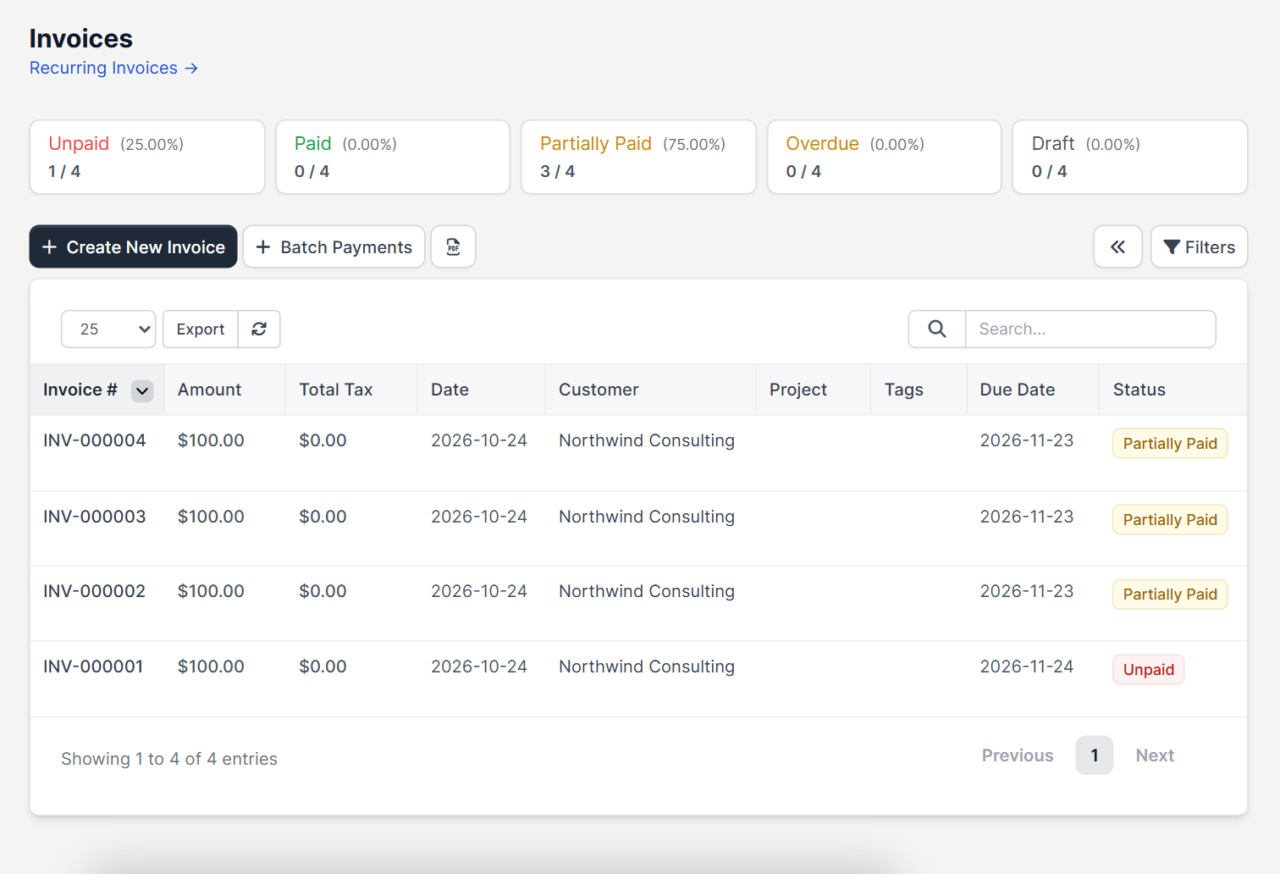Image resolution: width=1280 pixels, height=874 pixels.
Task: Export the invoices table
Action: coord(201,329)
